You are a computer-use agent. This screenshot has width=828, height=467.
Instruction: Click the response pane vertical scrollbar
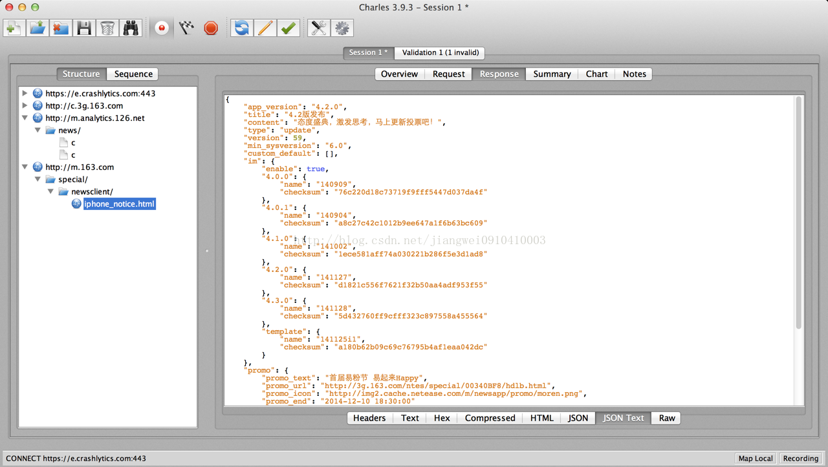(x=799, y=213)
